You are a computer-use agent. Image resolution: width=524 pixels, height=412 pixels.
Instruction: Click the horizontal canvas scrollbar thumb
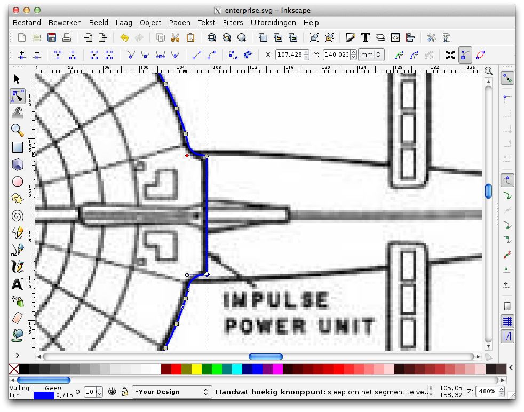pyautogui.click(x=266, y=356)
